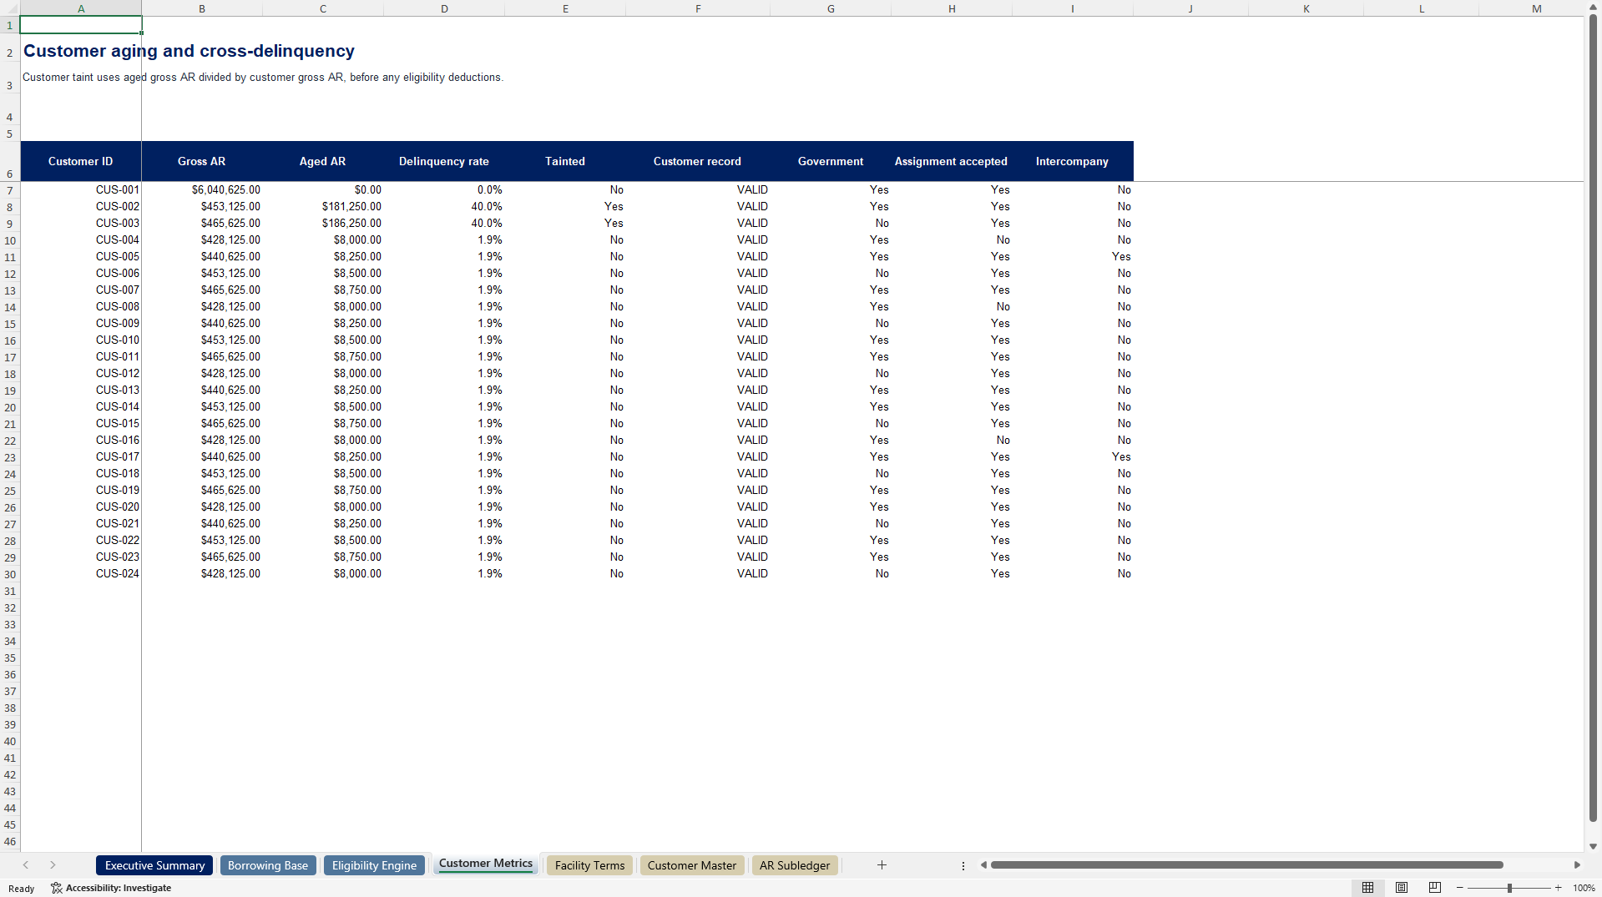Select the 0.0% delinquency rate cell

444,190
